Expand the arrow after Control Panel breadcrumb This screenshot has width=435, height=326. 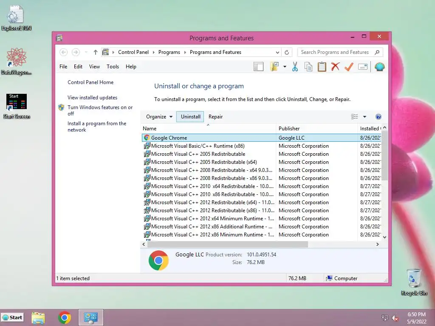[154, 52]
